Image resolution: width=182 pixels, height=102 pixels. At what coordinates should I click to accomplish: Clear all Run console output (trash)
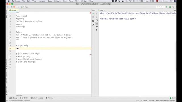point(97,30)
